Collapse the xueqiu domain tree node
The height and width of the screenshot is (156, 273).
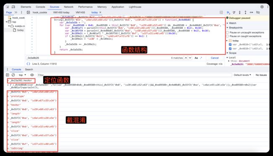pyautogui.click(x=9, y=26)
